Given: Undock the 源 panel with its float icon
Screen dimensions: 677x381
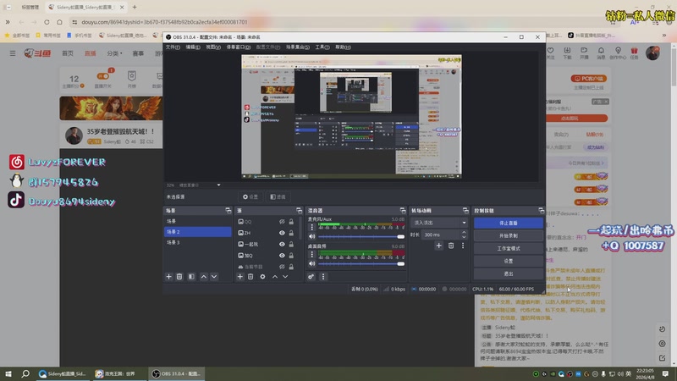Looking at the screenshot, I should (300, 210).
